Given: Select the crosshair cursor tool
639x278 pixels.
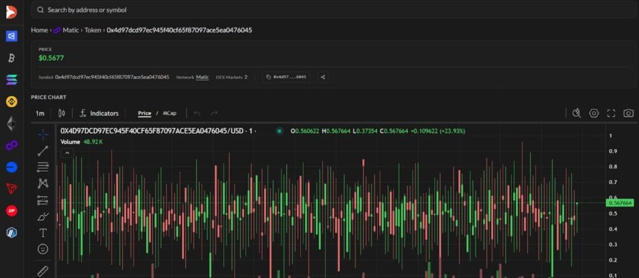Looking at the screenshot, I should 43,135.
